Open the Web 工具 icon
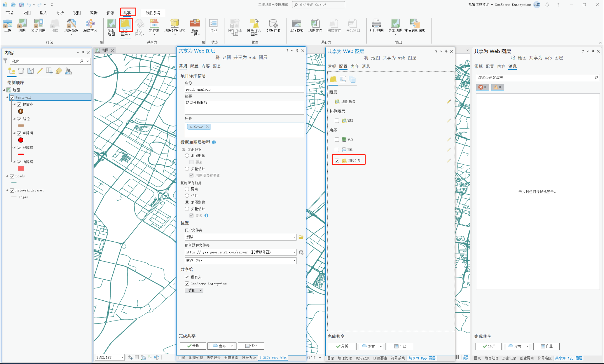The width and height of the screenshot is (604, 364). click(195, 27)
